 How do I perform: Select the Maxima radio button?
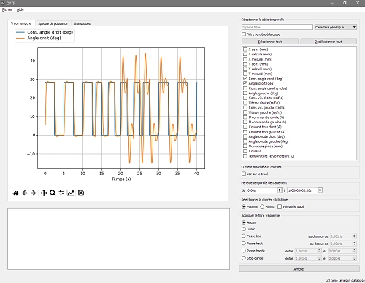pyautogui.click(x=244, y=206)
